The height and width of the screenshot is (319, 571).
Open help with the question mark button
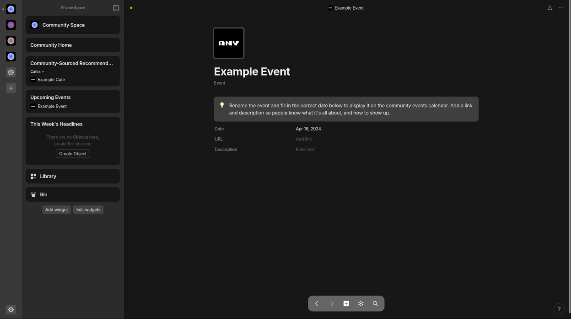(559, 309)
